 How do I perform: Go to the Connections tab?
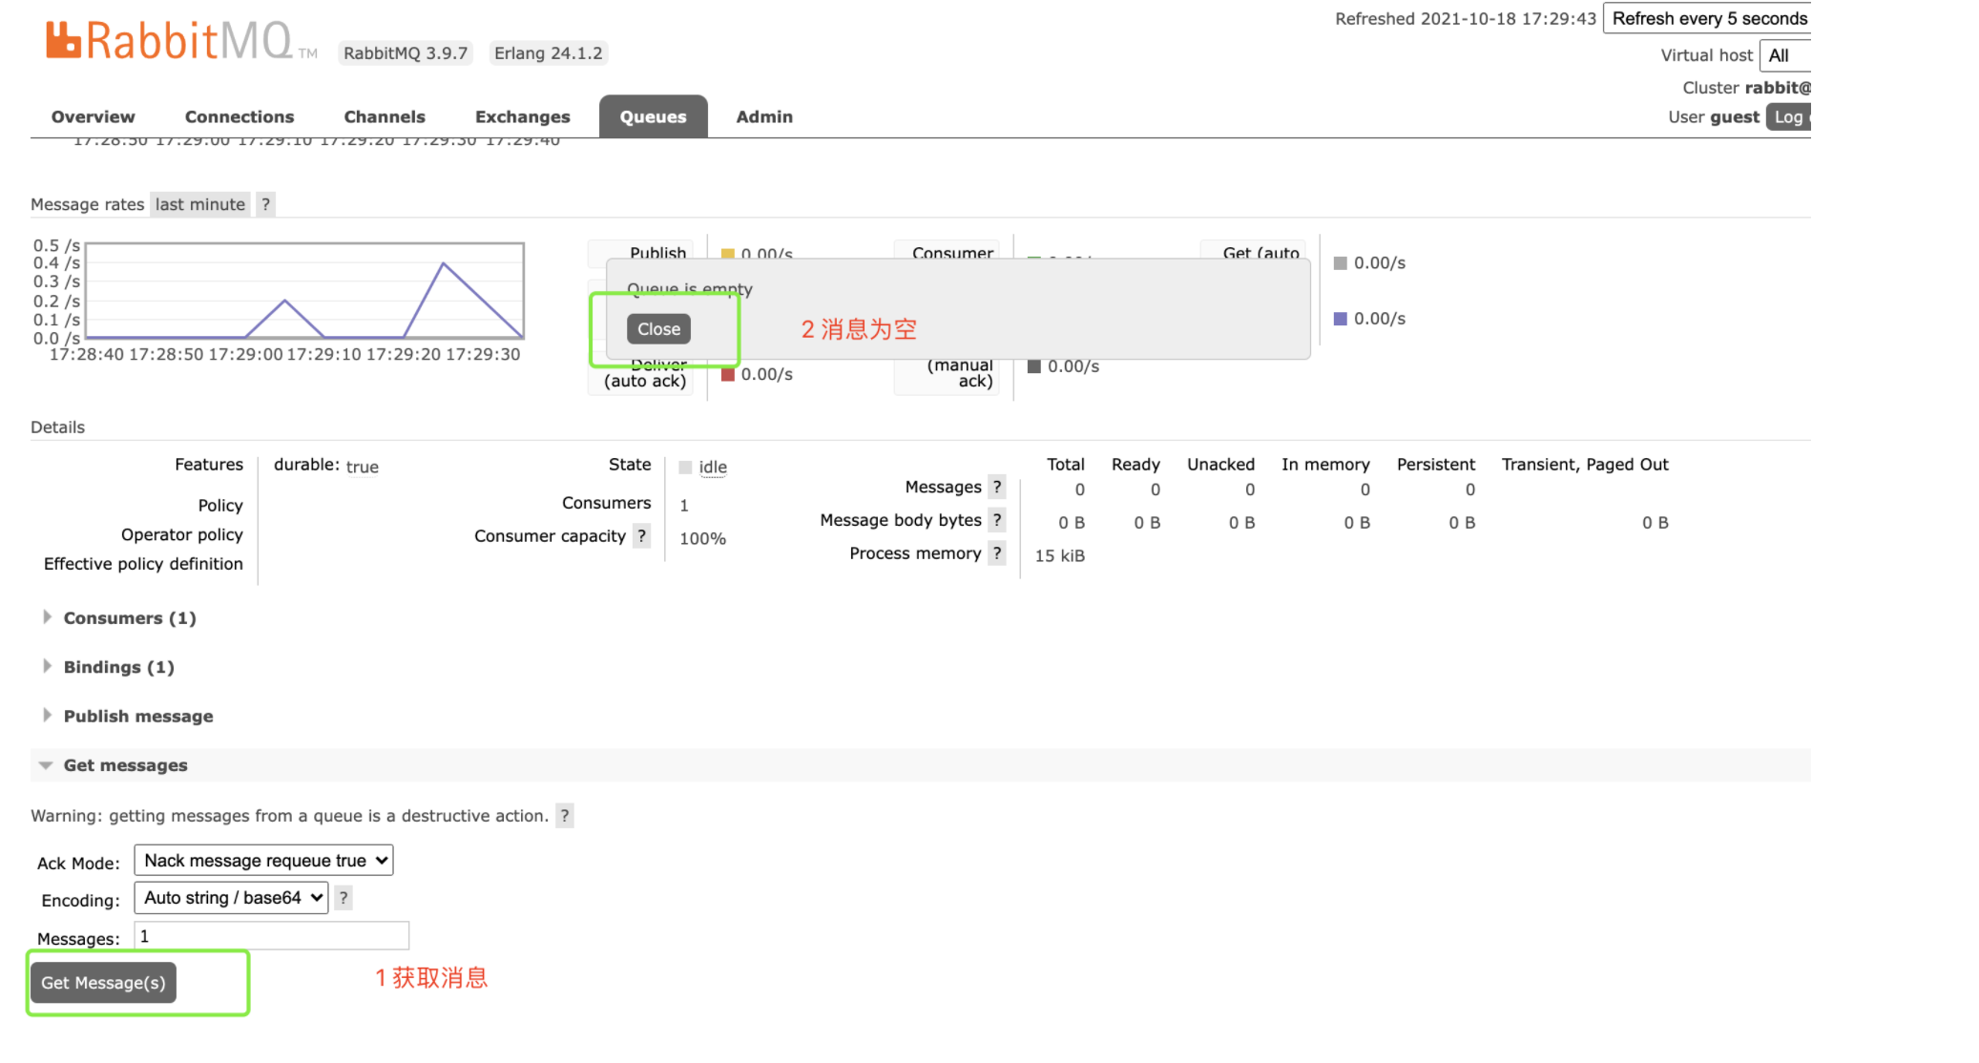[239, 117]
